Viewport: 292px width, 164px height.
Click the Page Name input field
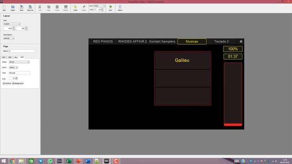click(22, 51)
